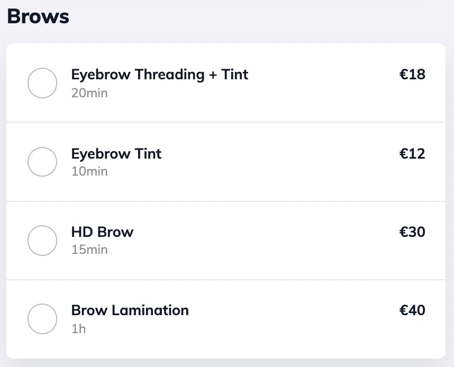The height and width of the screenshot is (367, 454).
Task: Click the Eyebrow Tint service title
Action: [116, 154]
